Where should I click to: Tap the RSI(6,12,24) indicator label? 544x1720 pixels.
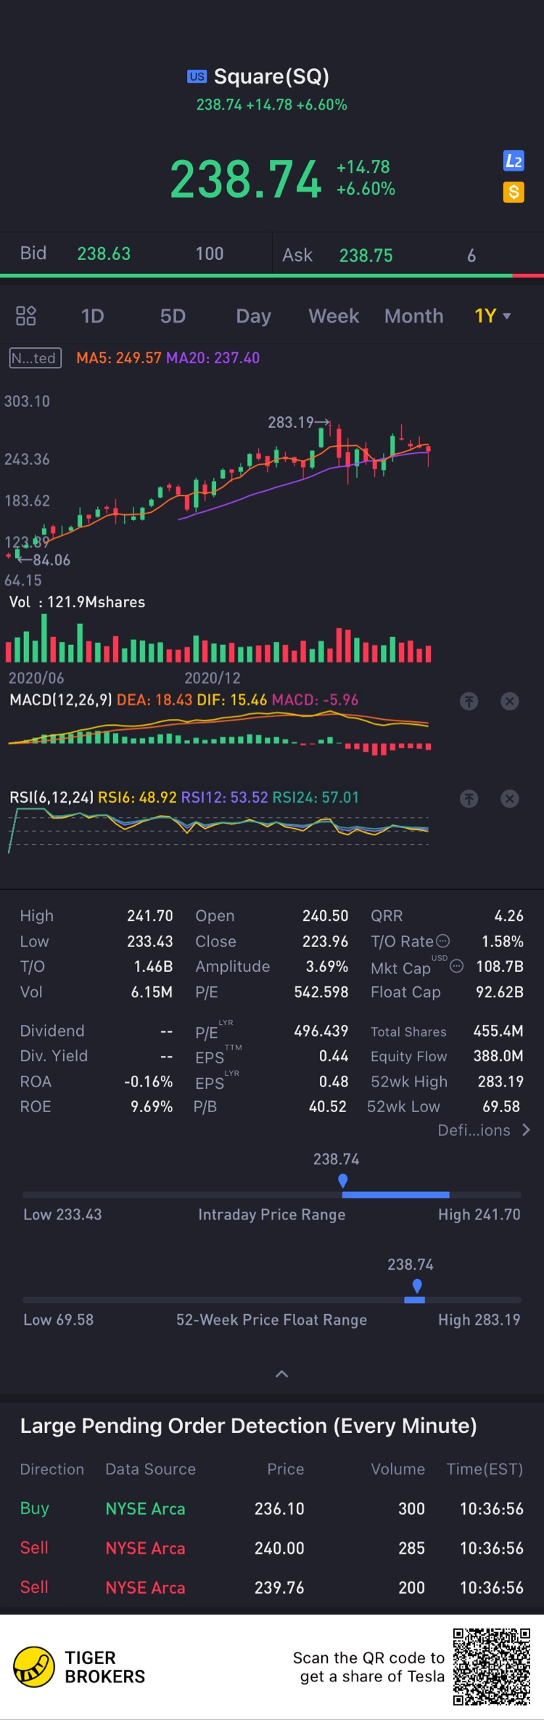point(51,798)
